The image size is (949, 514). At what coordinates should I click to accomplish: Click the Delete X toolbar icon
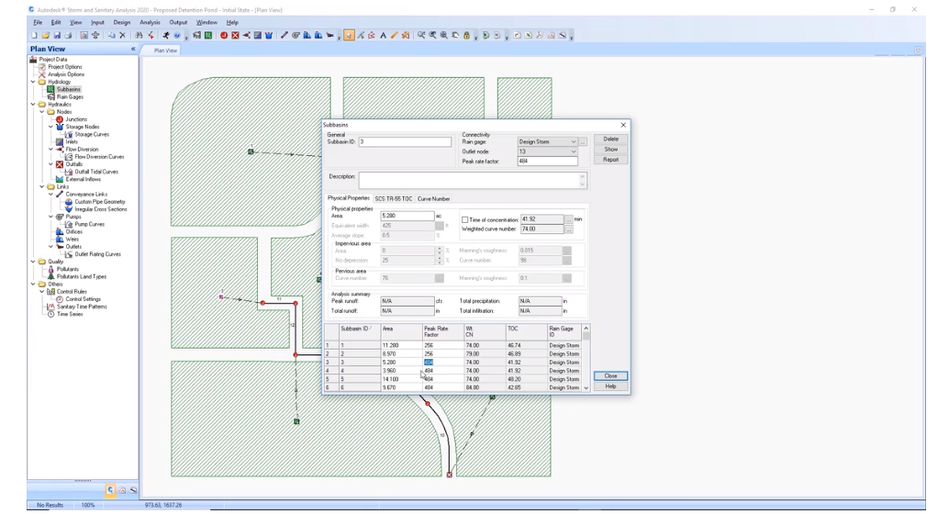[x=123, y=36]
